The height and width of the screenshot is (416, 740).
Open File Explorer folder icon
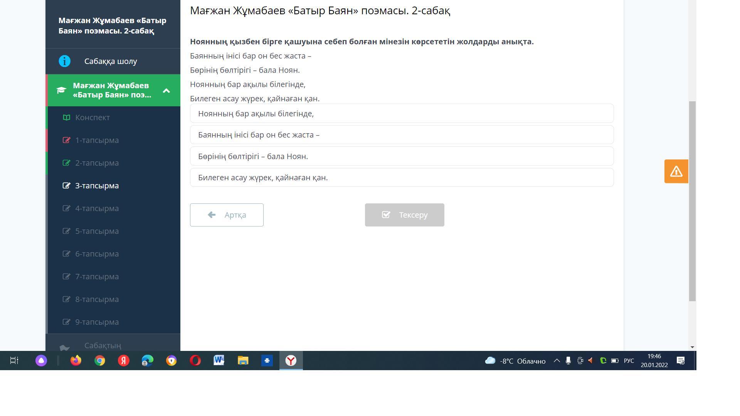[243, 361]
